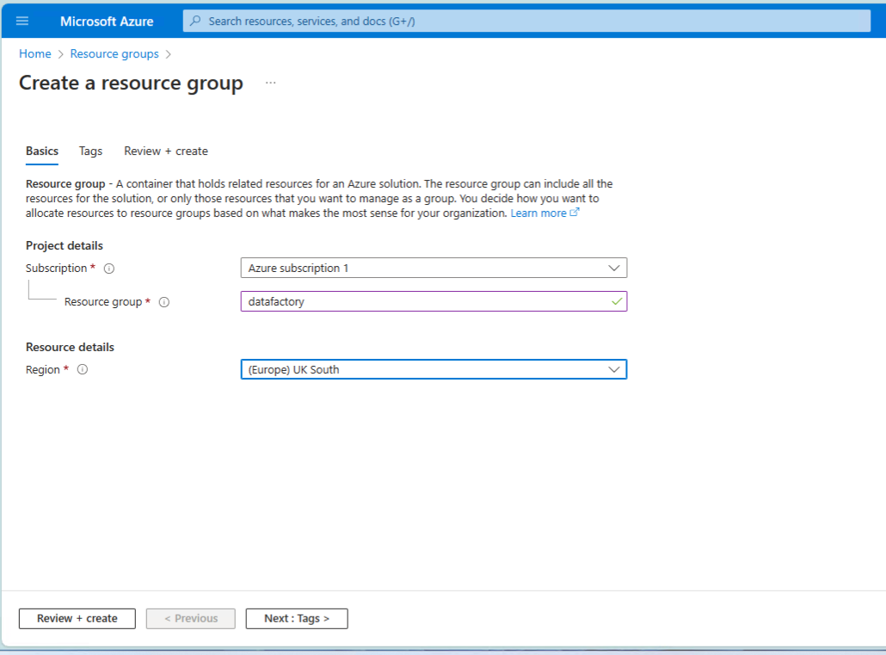Focus the search resources, services, and docs box
The image size is (886, 655).
tap(526, 21)
